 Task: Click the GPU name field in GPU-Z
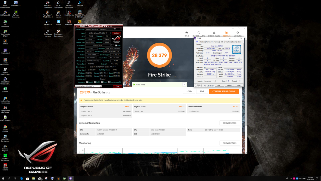pos(98,33)
